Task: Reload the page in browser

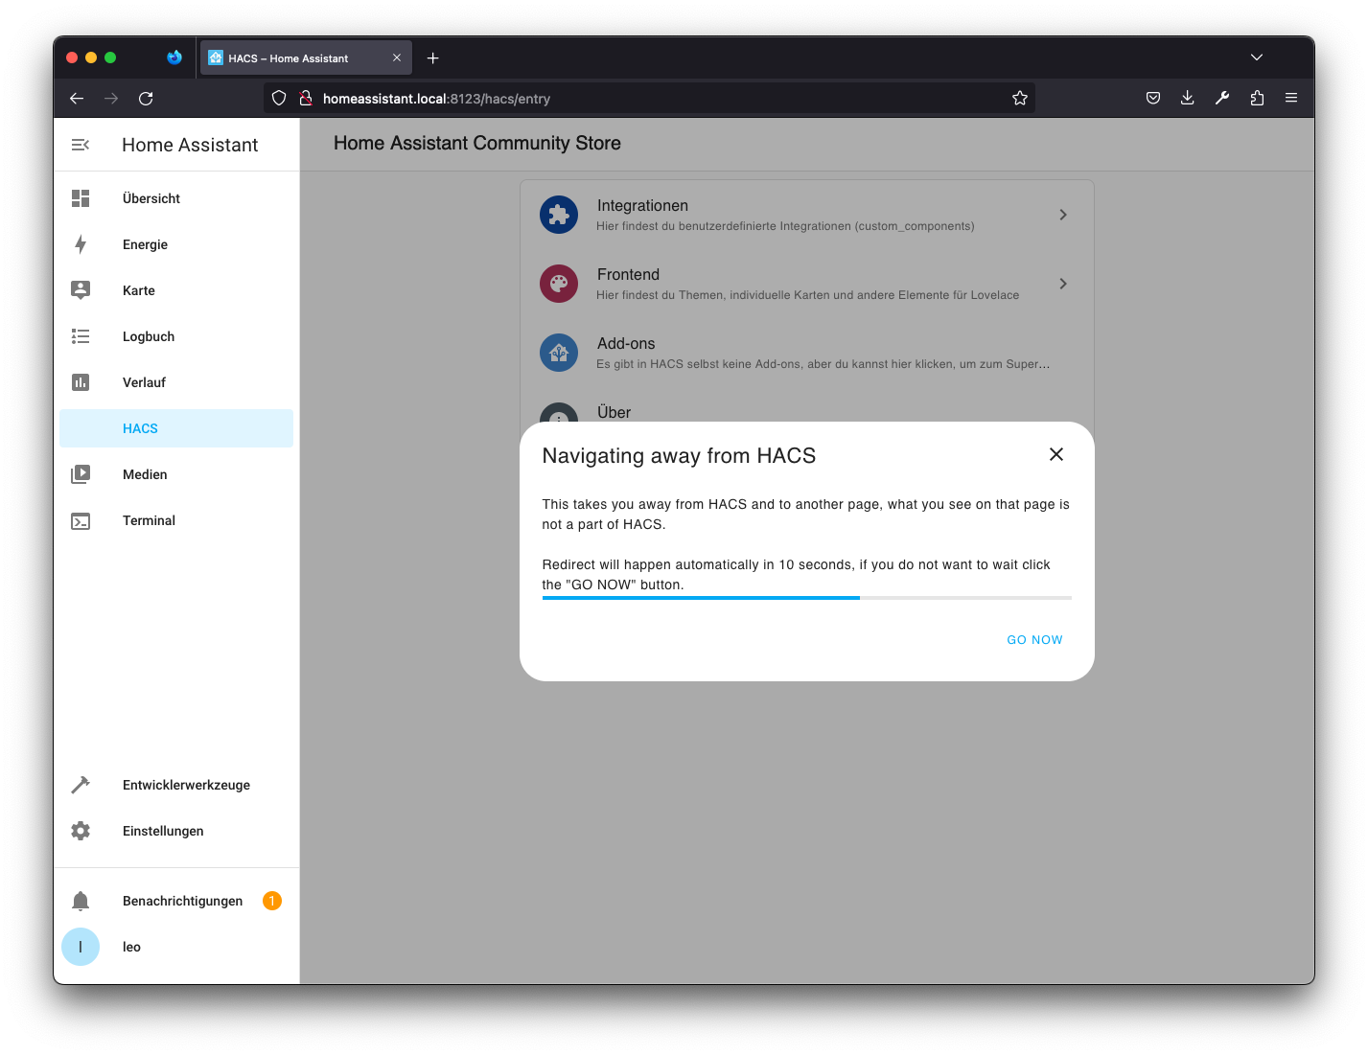Action: pyautogui.click(x=146, y=98)
